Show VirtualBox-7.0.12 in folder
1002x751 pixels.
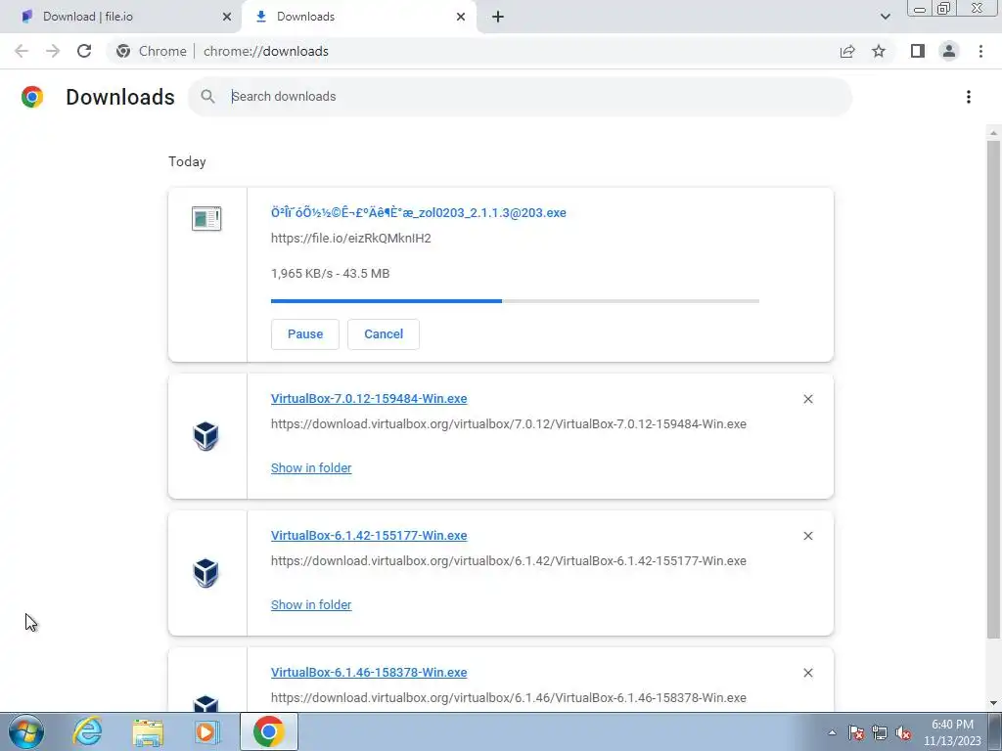[311, 468]
